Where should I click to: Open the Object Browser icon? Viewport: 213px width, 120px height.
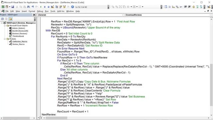(x=64, y=7)
